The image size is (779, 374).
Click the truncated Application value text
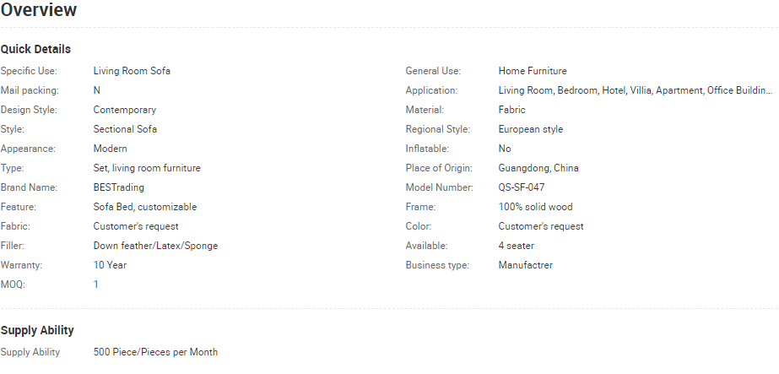[635, 90]
